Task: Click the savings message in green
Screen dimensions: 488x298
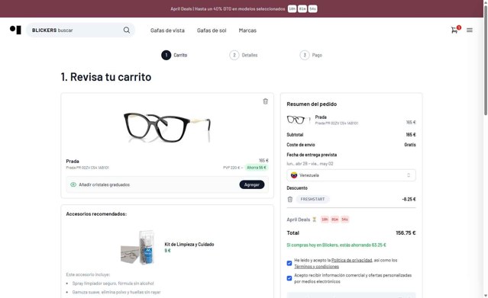Action: 336,245
